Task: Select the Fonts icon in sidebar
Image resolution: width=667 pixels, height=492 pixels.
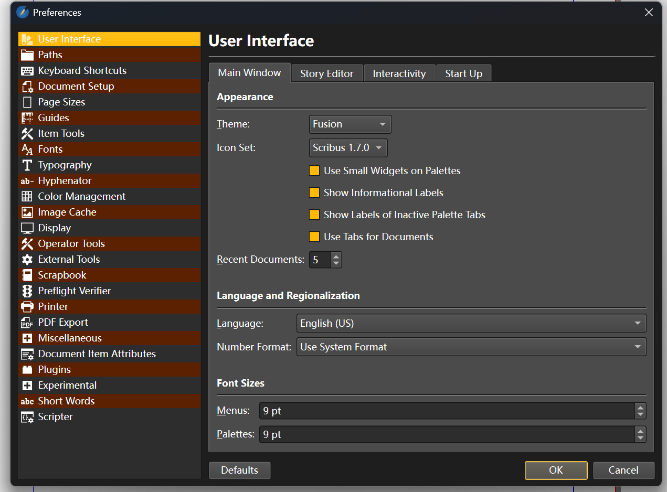Action: [27, 149]
